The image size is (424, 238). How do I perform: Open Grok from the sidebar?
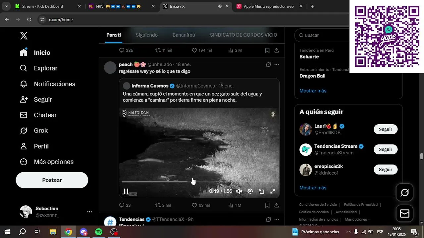click(x=34, y=131)
